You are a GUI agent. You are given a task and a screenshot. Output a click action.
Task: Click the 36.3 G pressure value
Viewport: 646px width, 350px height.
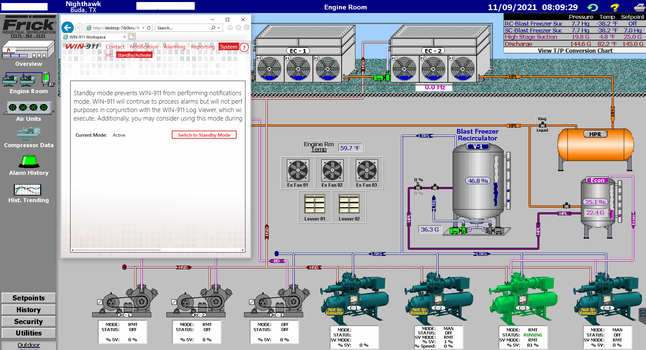click(x=430, y=230)
